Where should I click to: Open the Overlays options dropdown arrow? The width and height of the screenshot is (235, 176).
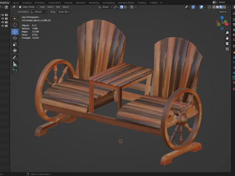pos(205,7)
